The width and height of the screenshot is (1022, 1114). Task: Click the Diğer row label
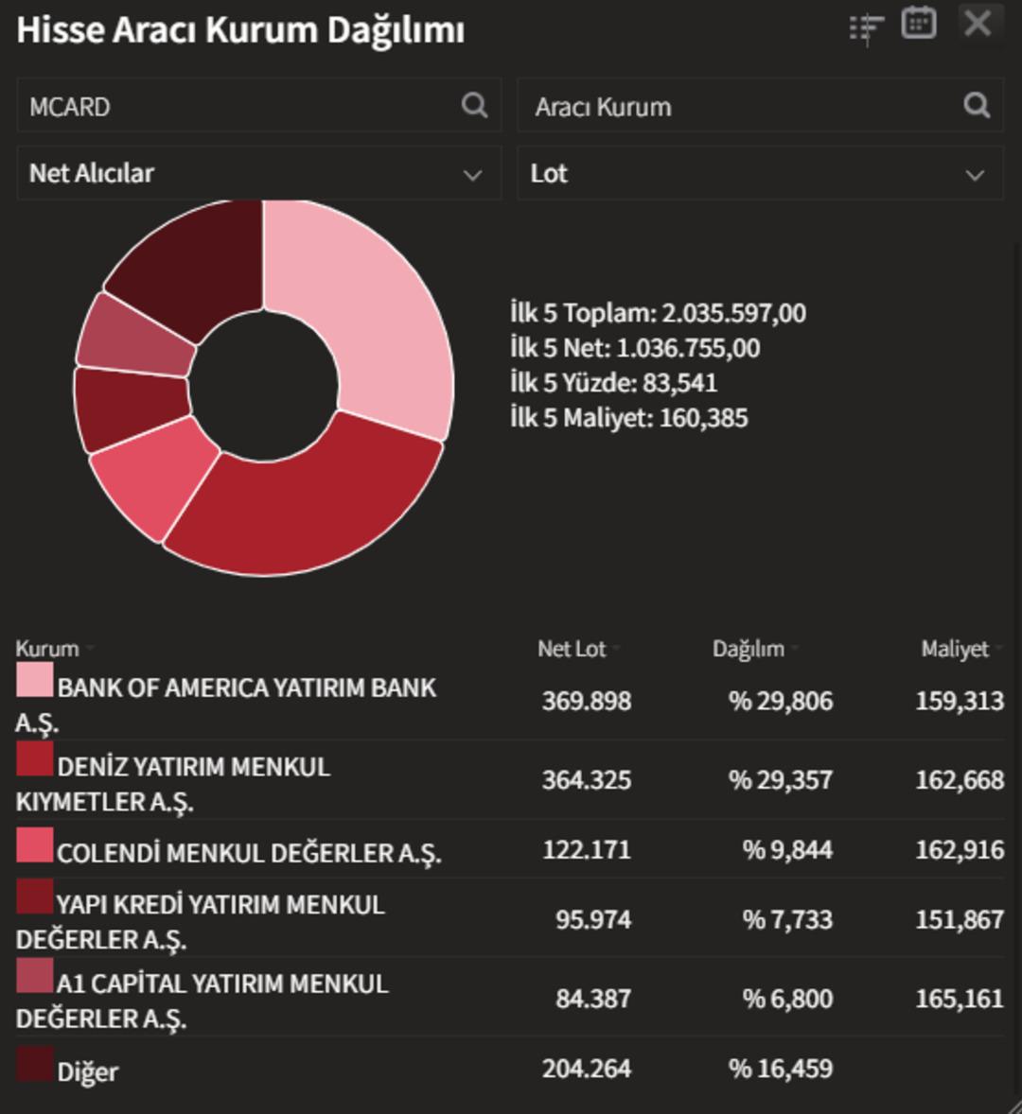87,1072
